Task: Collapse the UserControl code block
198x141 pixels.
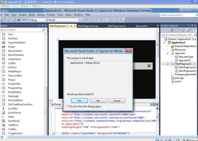Action: [x=55, y=108]
